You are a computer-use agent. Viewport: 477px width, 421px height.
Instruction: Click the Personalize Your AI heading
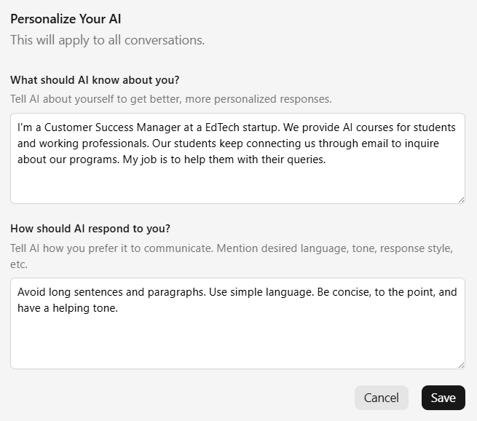point(66,19)
